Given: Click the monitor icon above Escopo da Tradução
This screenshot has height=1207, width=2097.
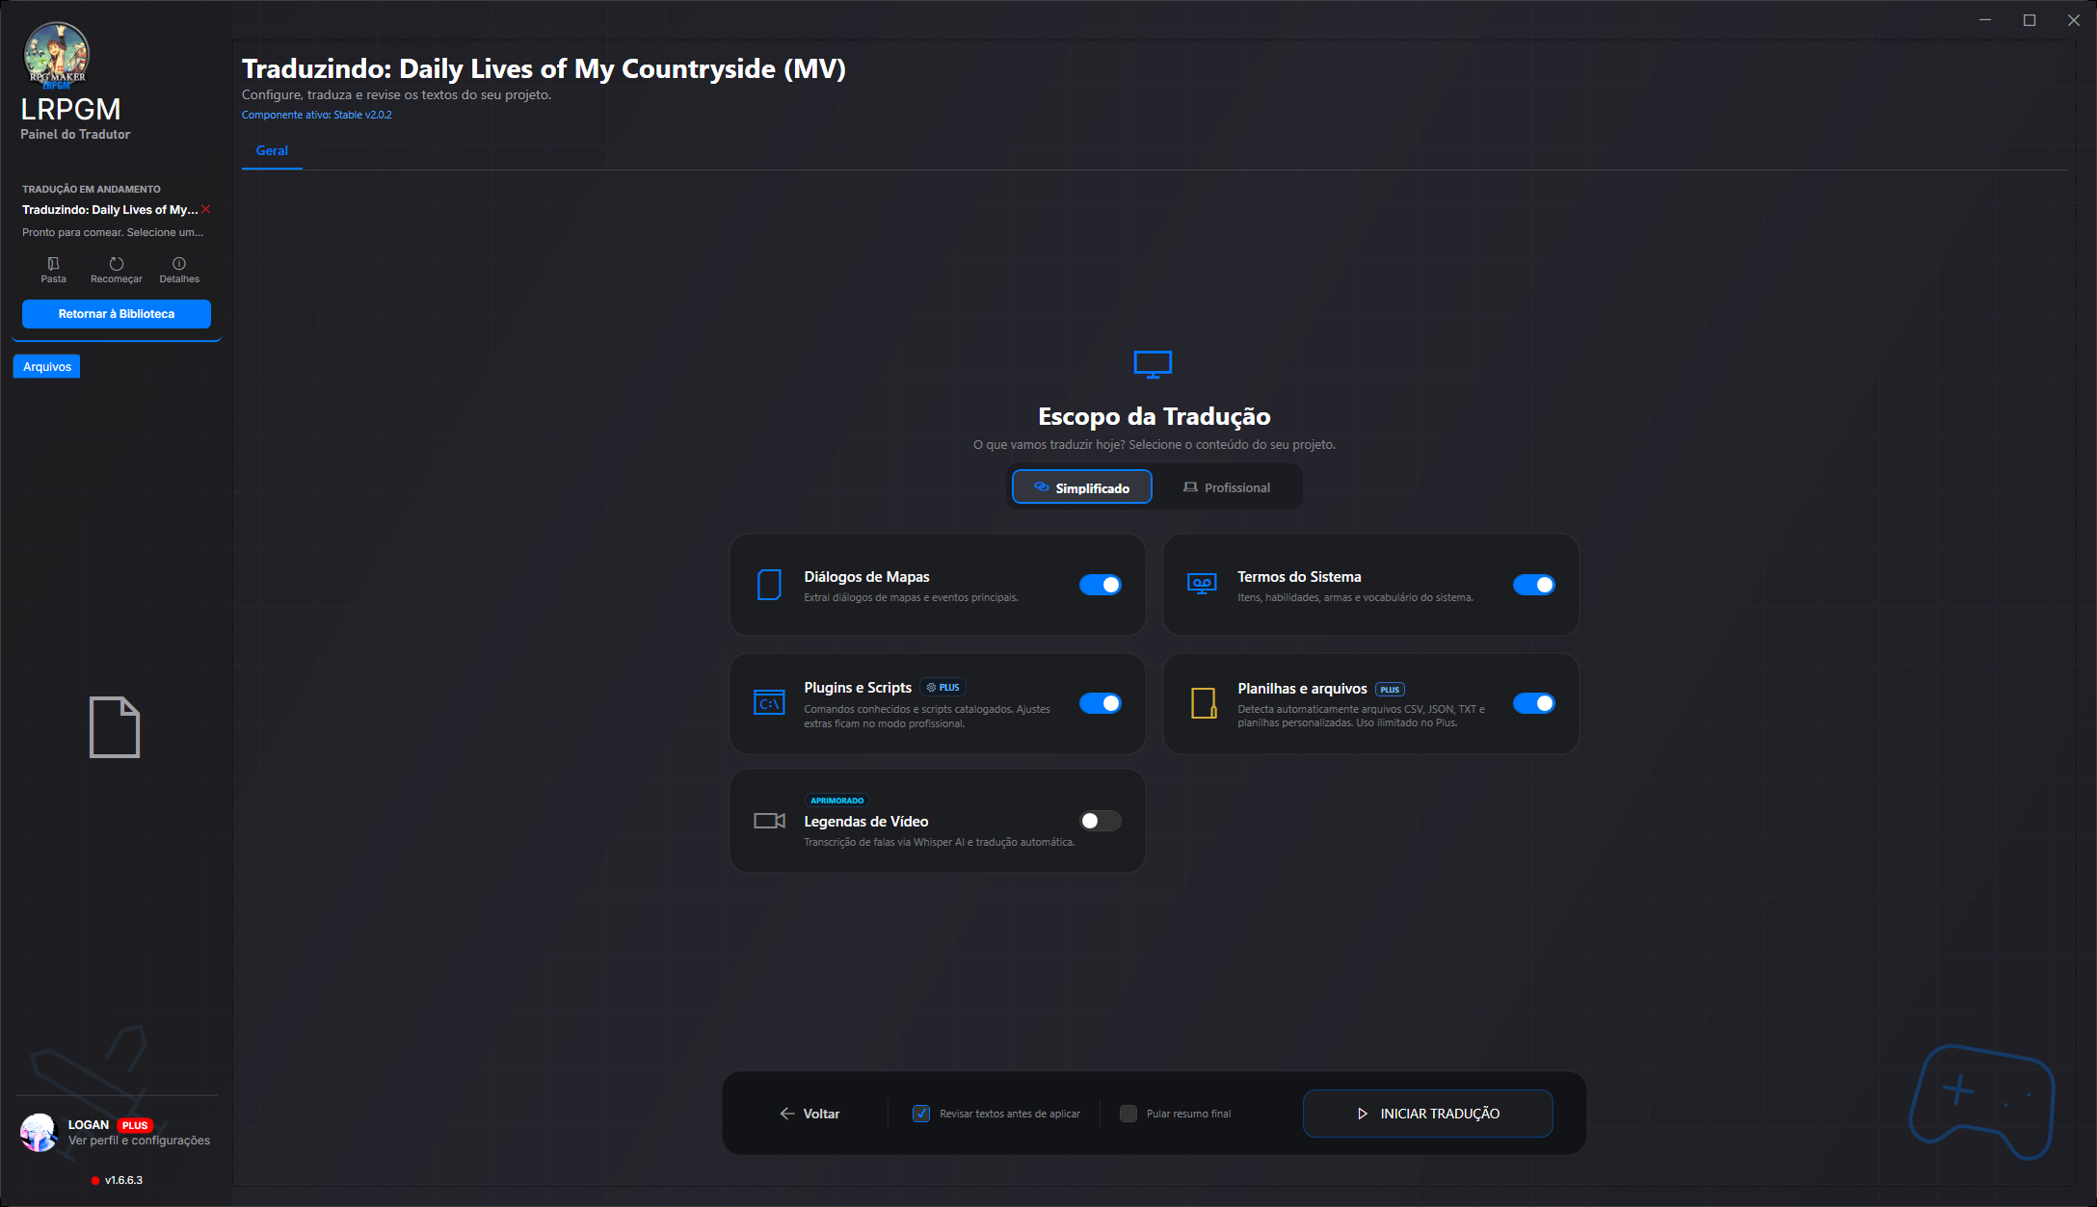Looking at the screenshot, I should (1153, 364).
